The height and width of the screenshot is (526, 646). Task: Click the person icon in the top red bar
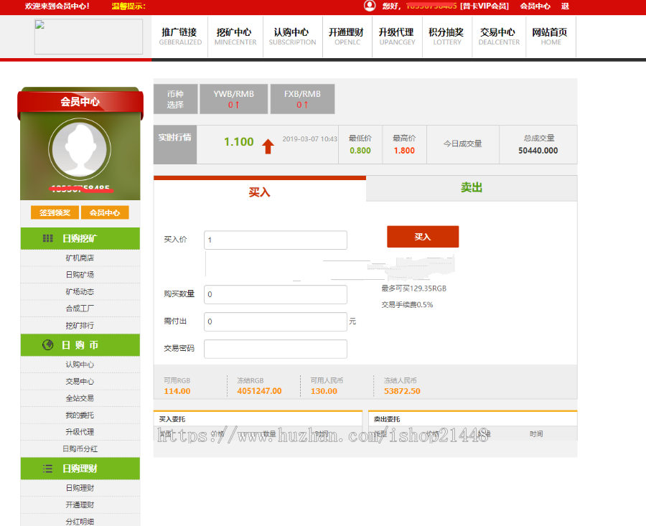tap(369, 6)
